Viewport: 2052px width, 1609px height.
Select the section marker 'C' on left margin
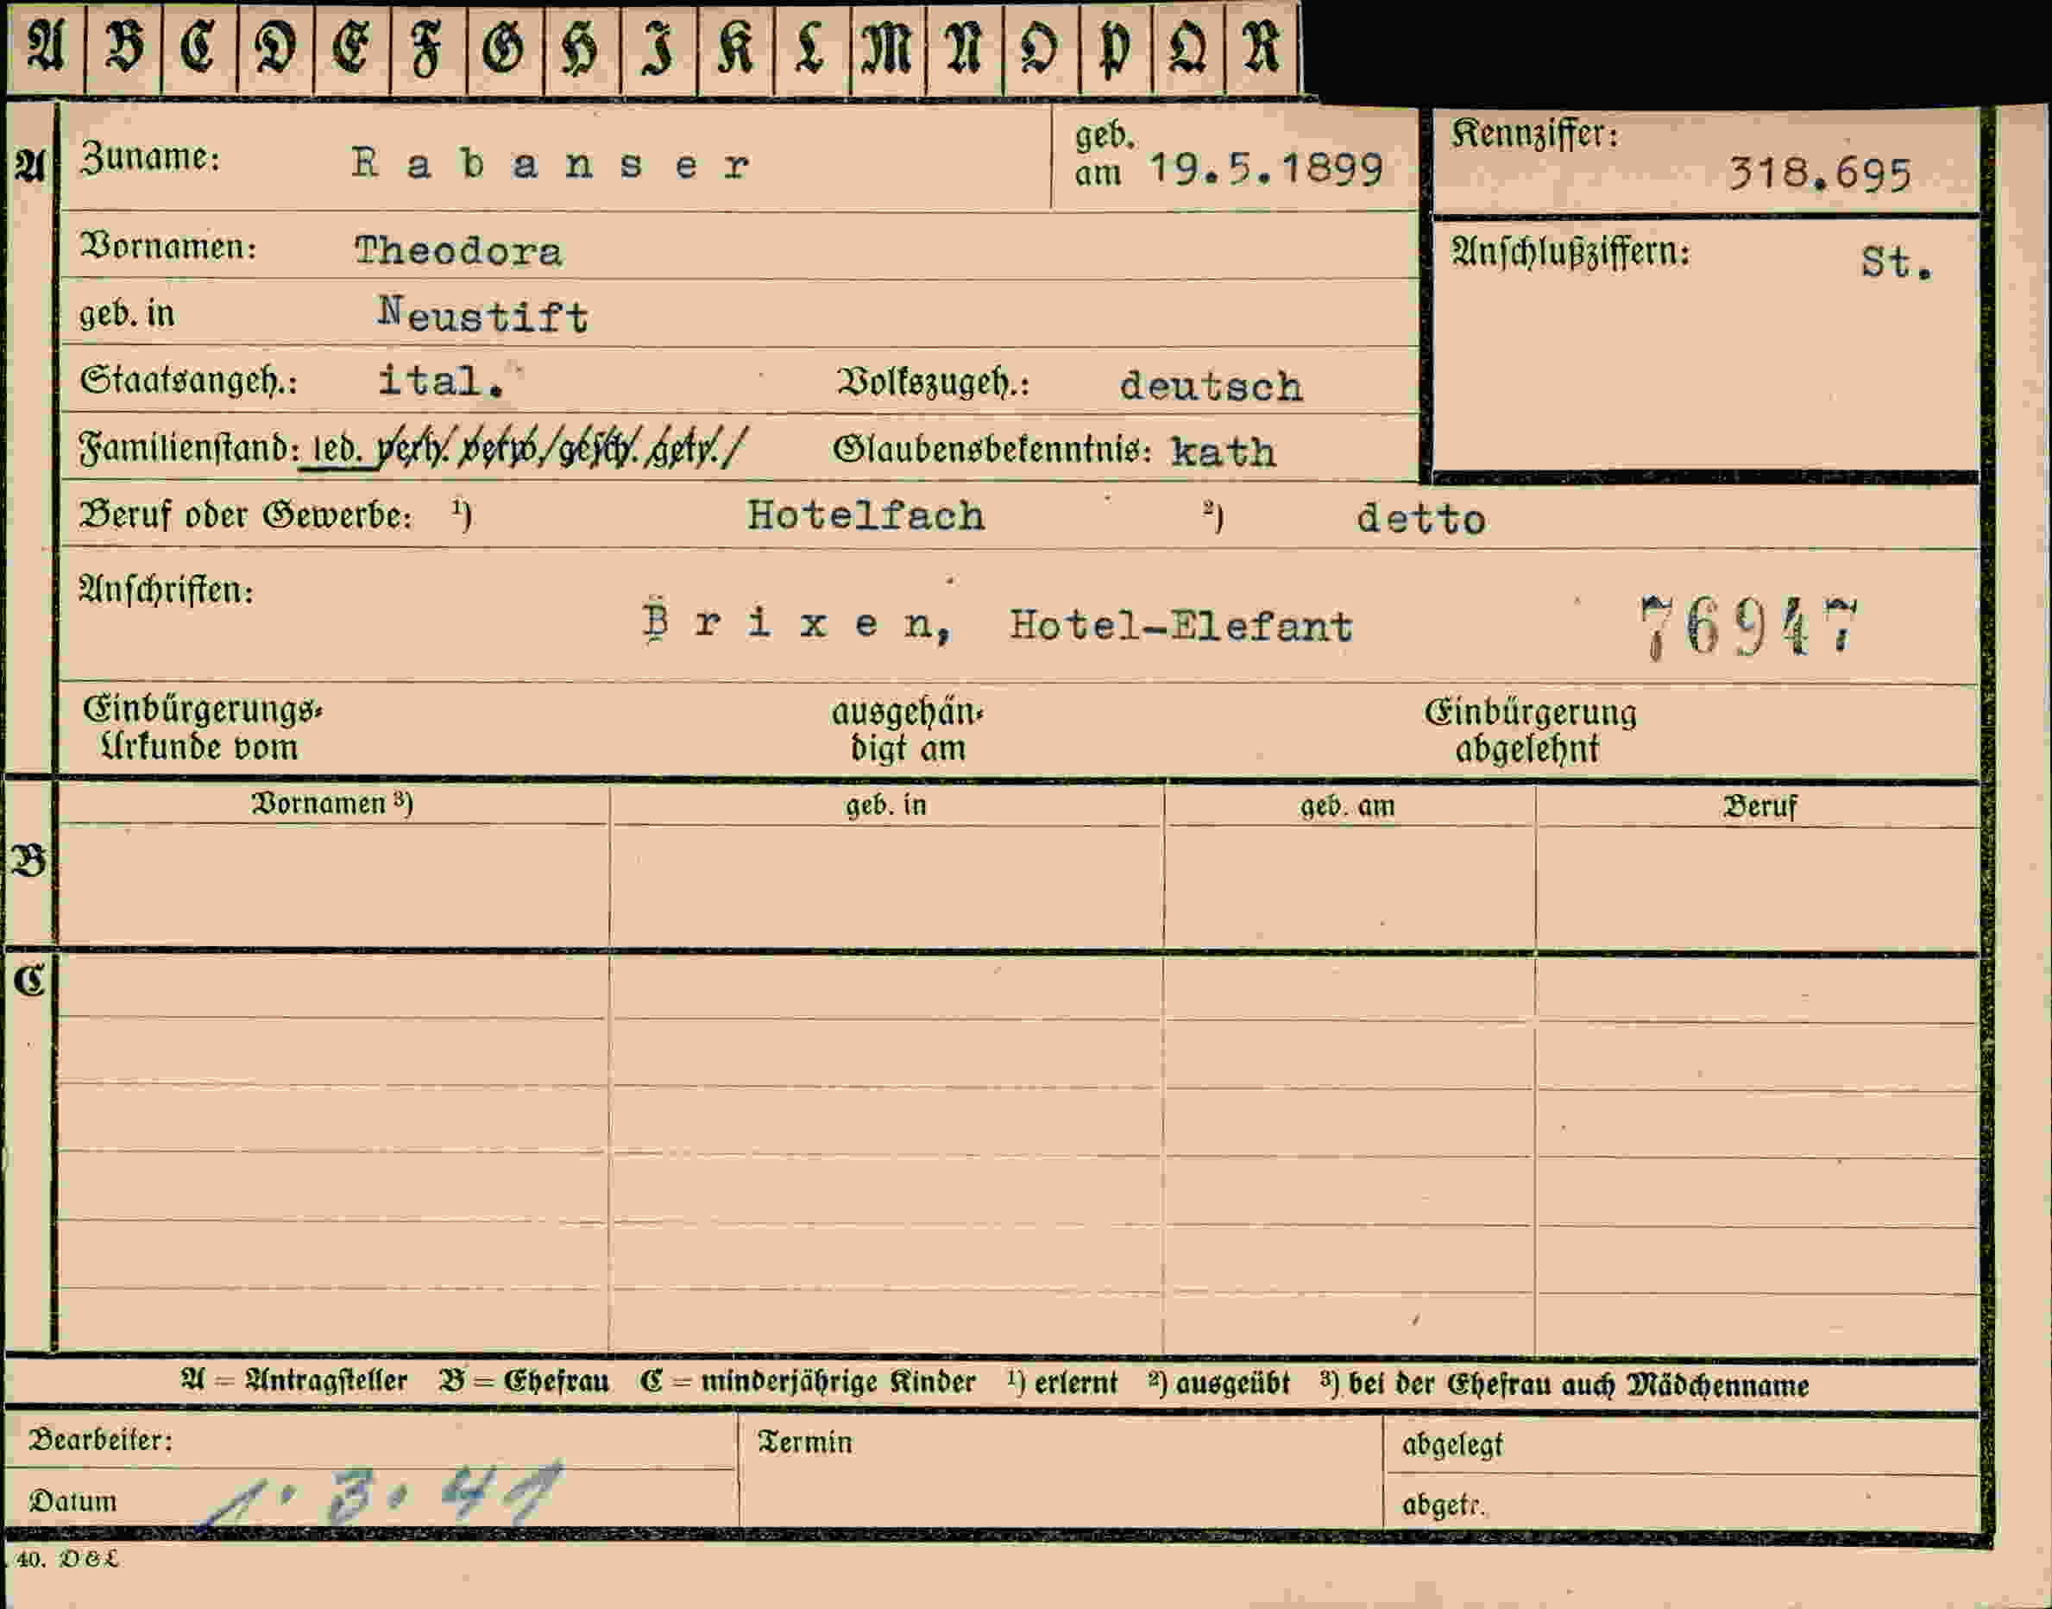[29, 981]
